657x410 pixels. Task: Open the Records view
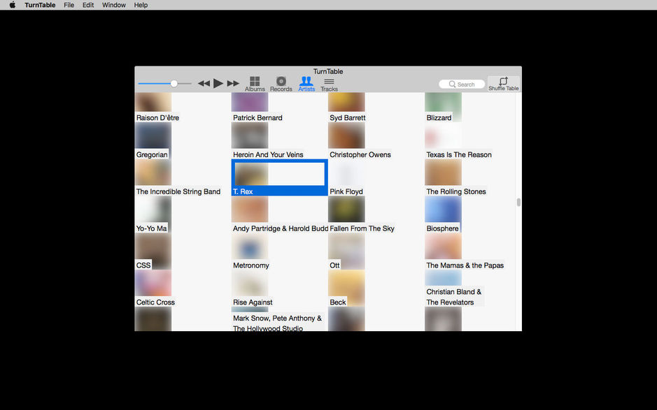pos(281,82)
